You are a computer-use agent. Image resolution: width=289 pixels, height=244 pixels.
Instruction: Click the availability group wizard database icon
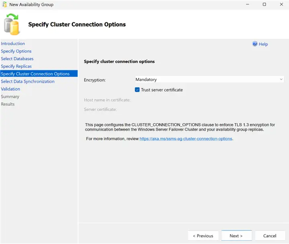[11, 24]
